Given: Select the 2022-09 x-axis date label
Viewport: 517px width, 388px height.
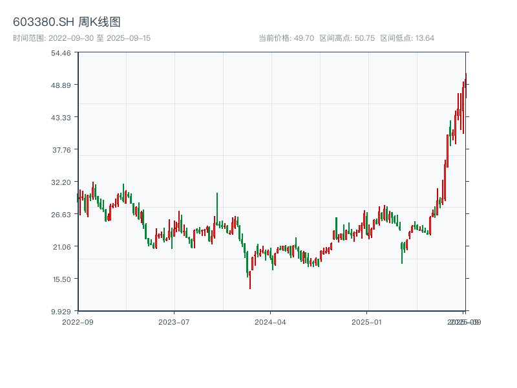Looking at the screenshot, I should click(78, 321).
